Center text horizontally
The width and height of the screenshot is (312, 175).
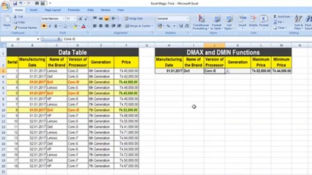coord(101,26)
